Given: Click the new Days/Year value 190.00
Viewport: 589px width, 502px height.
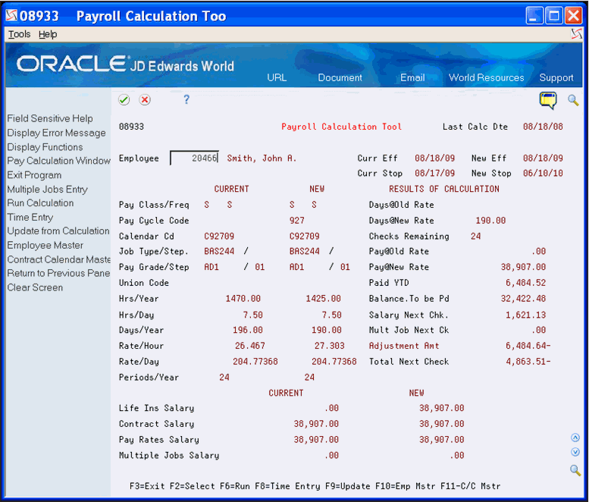Looking at the screenshot, I should [327, 331].
